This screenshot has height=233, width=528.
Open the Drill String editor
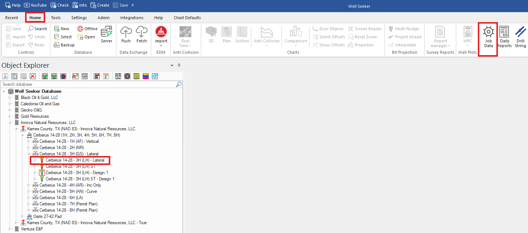[520, 38]
